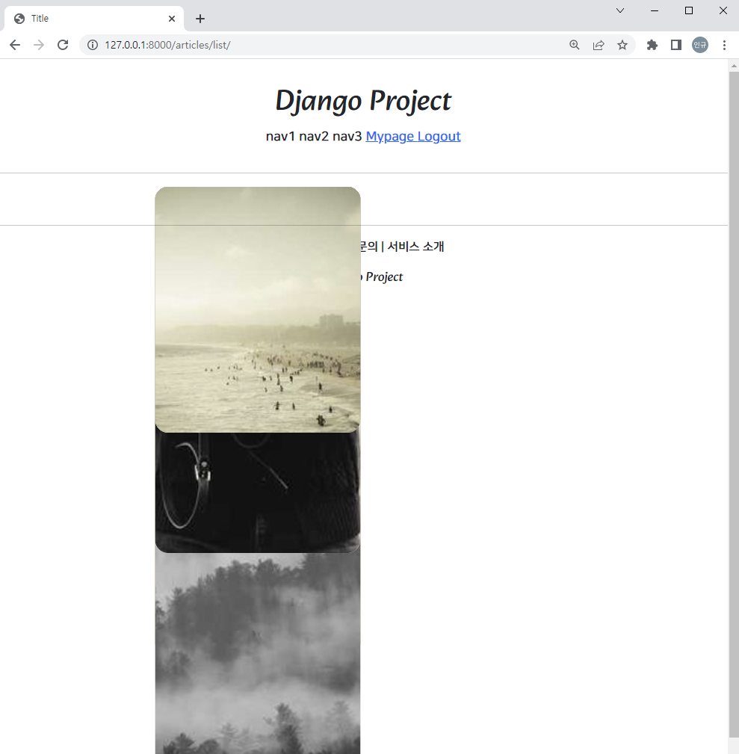The height and width of the screenshot is (754, 739).
Task: Minimize the browser window
Action: 655,10
